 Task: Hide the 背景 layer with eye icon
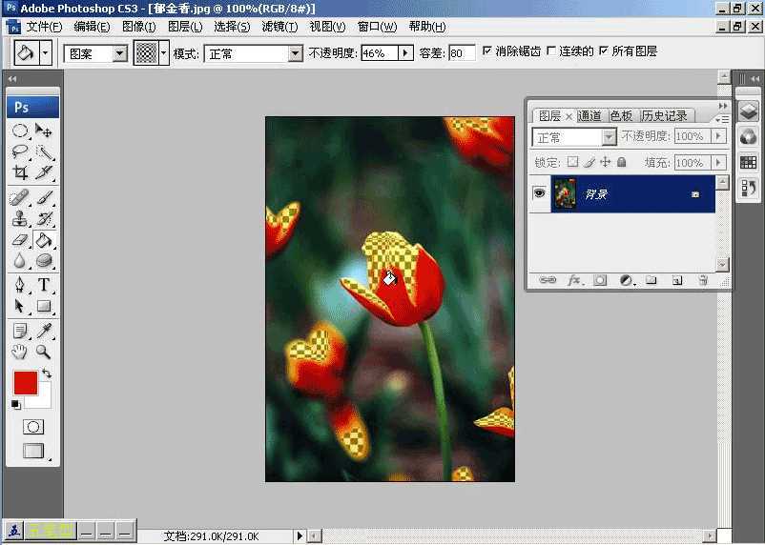tap(539, 193)
